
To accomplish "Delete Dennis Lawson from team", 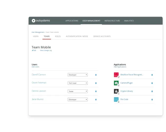I will click(96, 91).
